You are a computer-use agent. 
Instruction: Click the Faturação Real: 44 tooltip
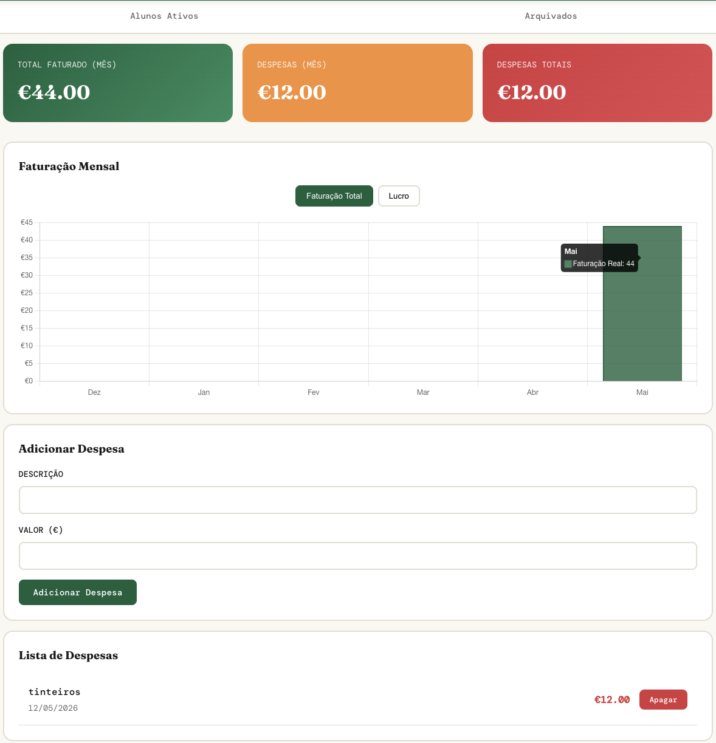[x=599, y=258]
